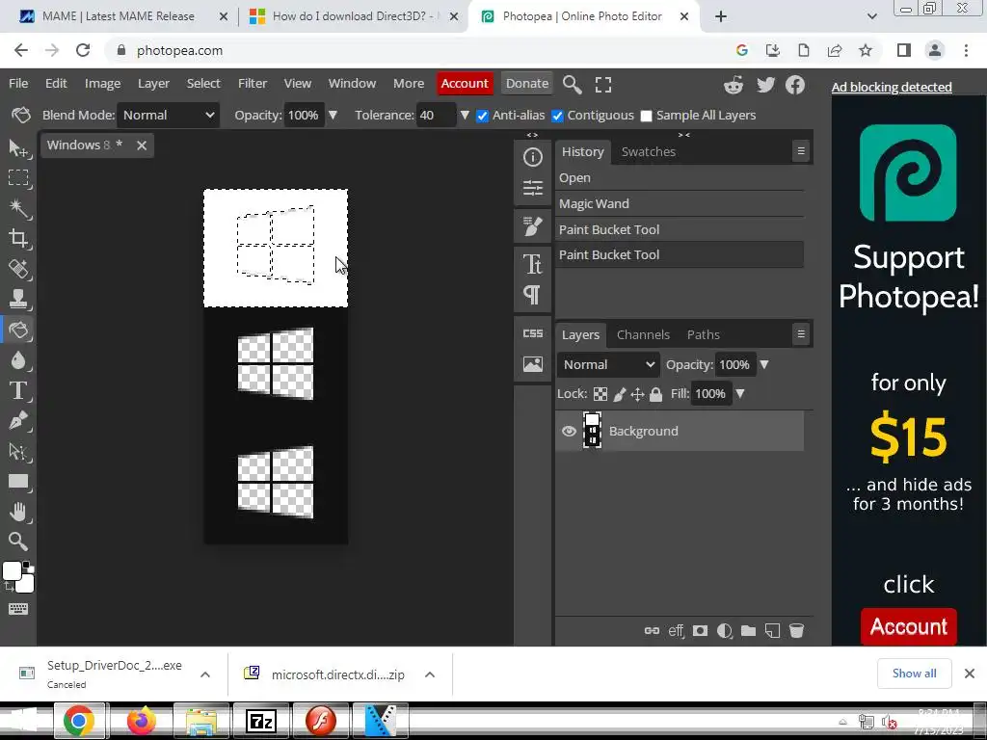Open the Properties sliders panel icon
The image size is (987, 740).
532,188
